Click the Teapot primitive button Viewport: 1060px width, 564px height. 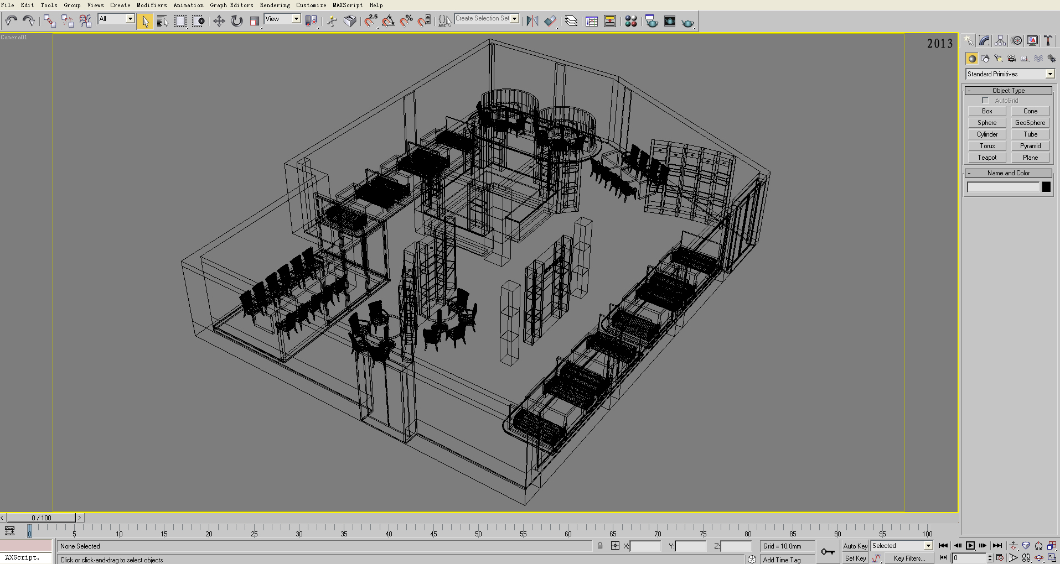(987, 158)
